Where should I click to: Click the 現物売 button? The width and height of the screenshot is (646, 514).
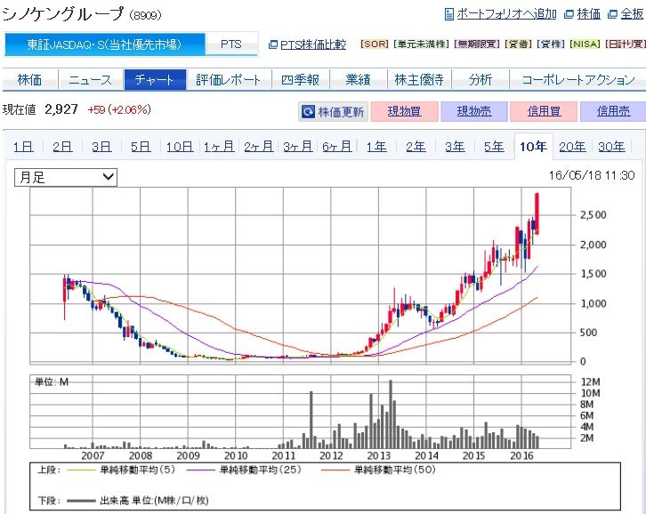tap(473, 112)
